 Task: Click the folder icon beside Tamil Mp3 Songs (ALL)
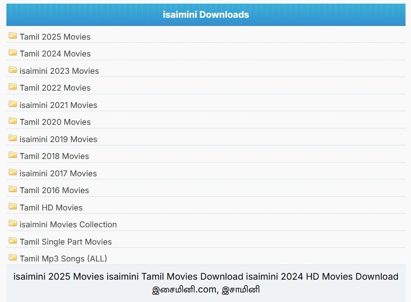coord(13,257)
